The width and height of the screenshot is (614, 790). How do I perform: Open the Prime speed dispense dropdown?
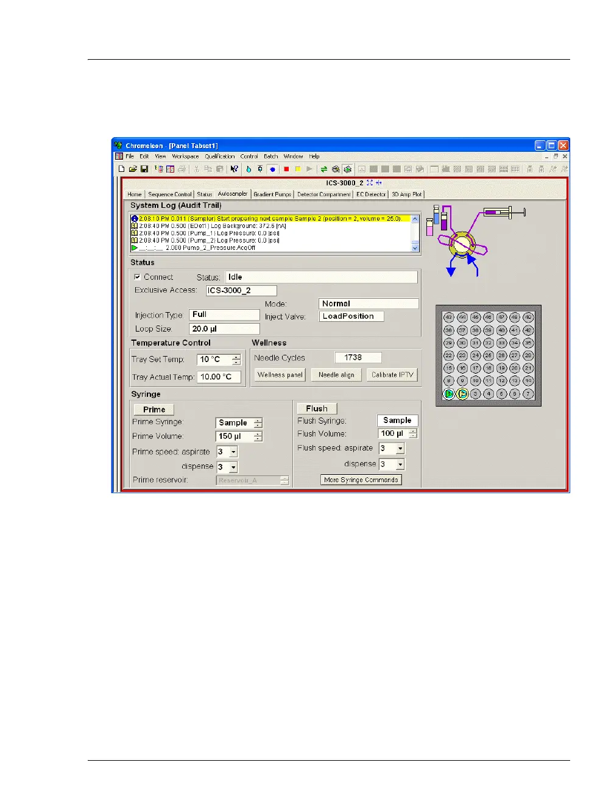pos(233,467)
